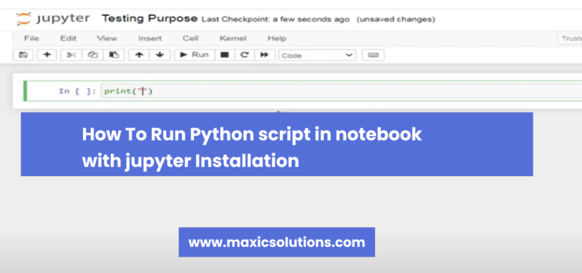582x273 pixels.
Task: Click the Trusted notebook indicator
Action: click(x=571, y=39)
